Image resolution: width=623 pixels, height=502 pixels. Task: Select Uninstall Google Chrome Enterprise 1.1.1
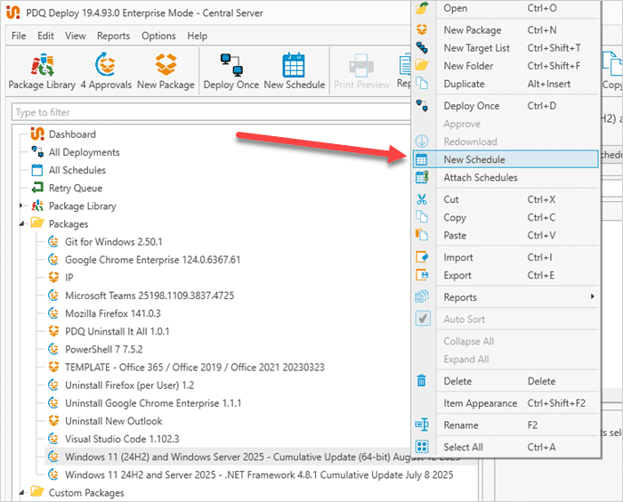point(153,403)
